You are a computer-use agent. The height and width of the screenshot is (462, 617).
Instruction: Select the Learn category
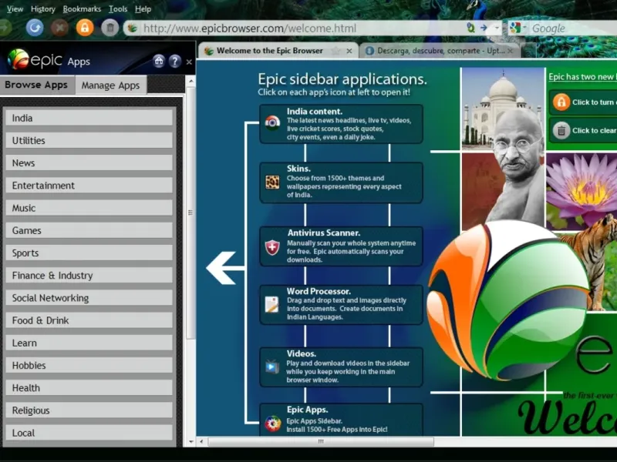89,343
